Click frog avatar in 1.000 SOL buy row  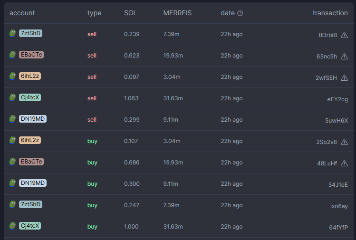pos(13,226)
